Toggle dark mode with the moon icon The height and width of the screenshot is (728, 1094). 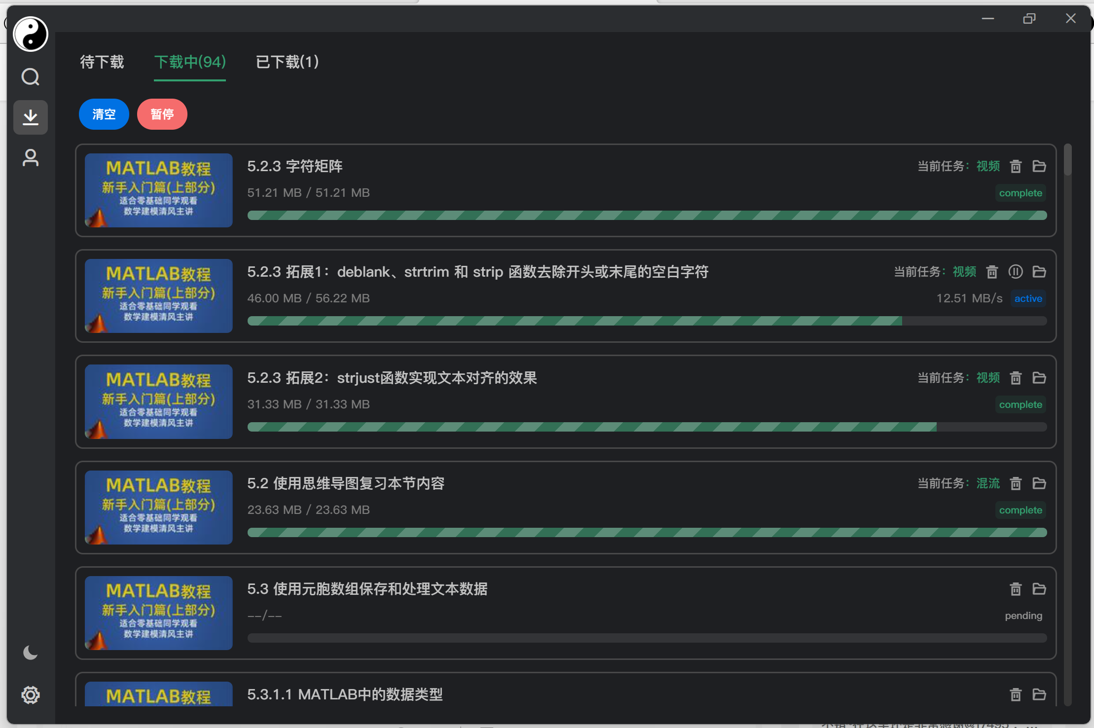(31, 652)
